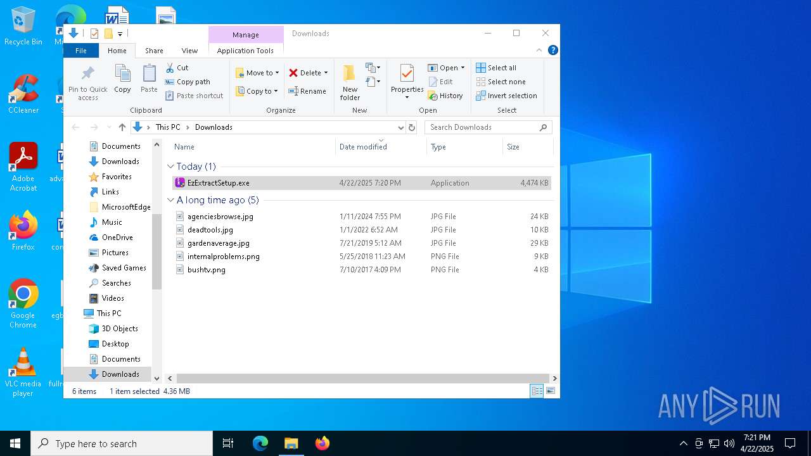Click the Search Downloads input field
Screen dimensions: 811x456
tap(482, 127)
